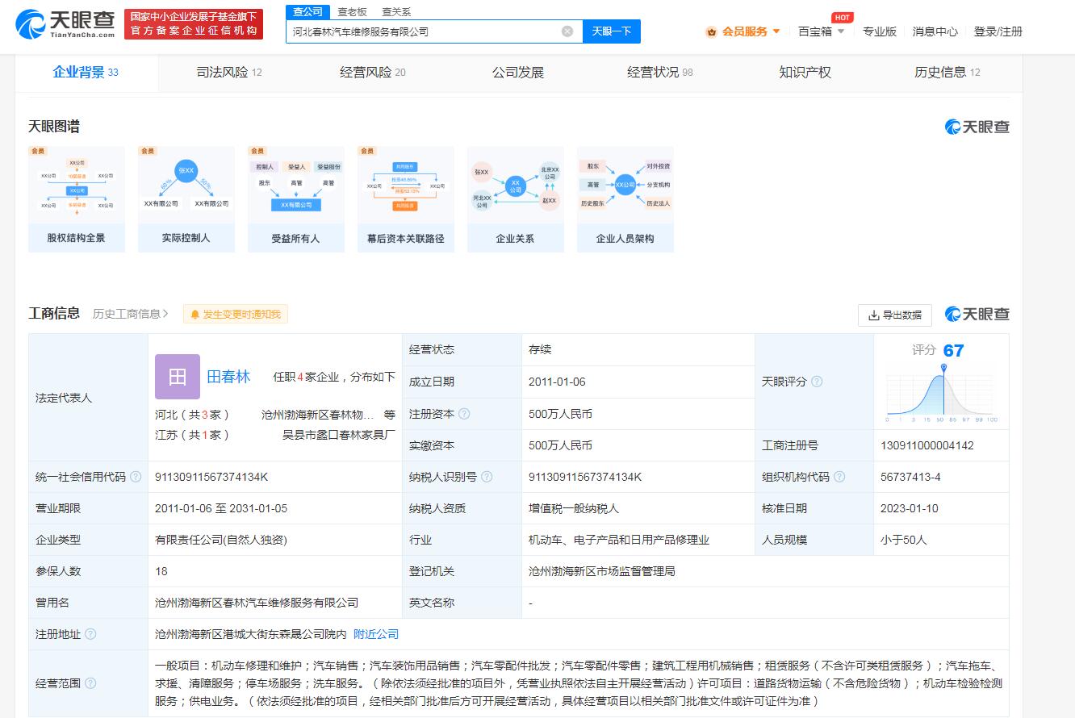Open the 专业版 link
1075x718 pixels.
(x=880, y=31)
